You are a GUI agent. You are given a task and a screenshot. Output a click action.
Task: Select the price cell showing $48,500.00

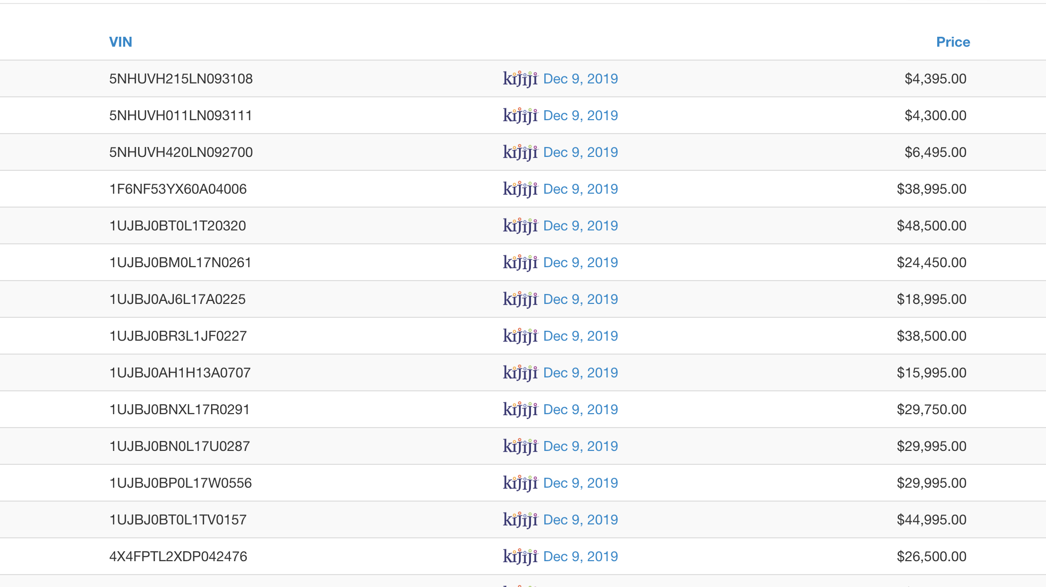tap(931, 225)
